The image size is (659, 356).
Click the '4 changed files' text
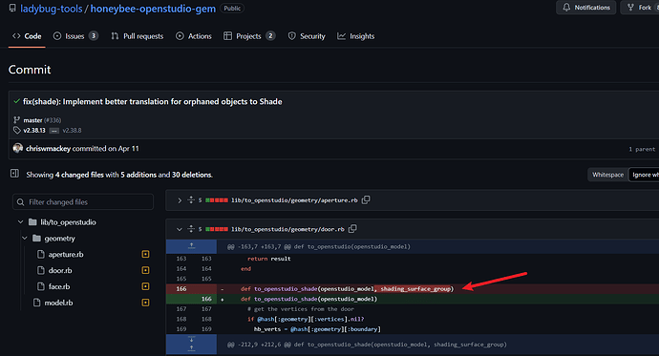[x=79, y=175]
